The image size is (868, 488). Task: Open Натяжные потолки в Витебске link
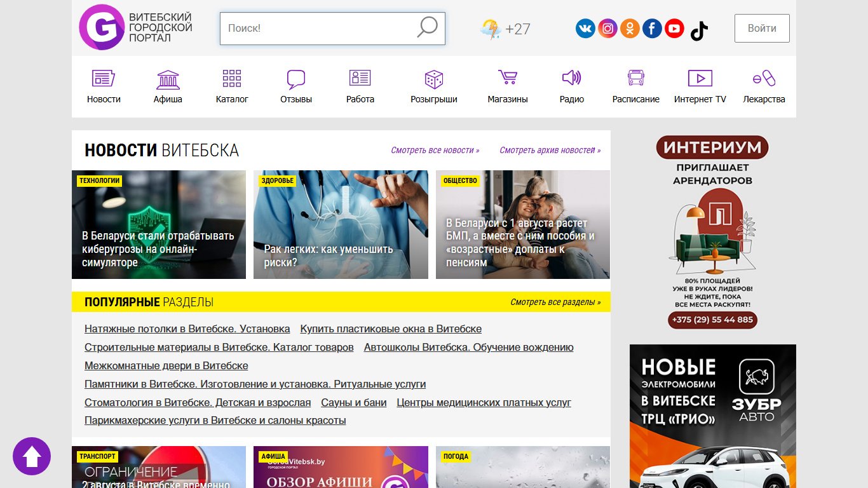pos(187,329)
